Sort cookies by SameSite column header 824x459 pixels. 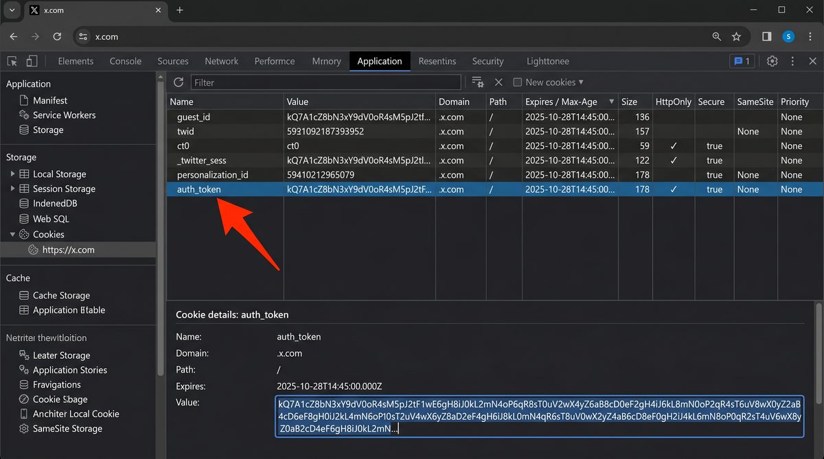pos(755,102)
